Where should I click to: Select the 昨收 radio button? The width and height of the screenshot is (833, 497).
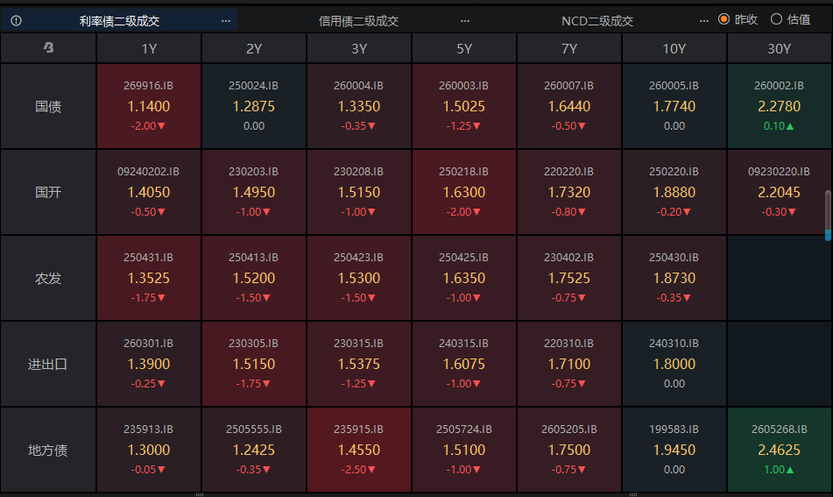pyautogui.click(x=724, y=19)
